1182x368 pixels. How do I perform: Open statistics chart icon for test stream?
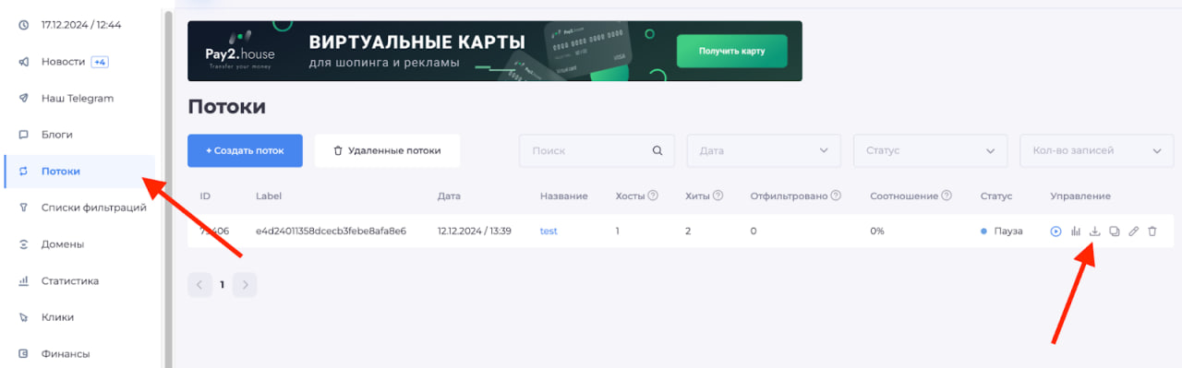1076,231
